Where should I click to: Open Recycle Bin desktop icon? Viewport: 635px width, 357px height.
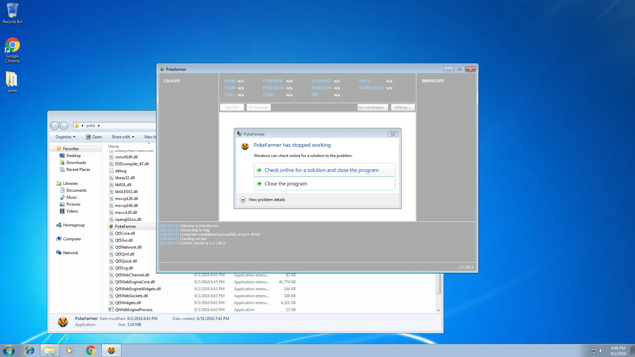[x=13, y=13]
